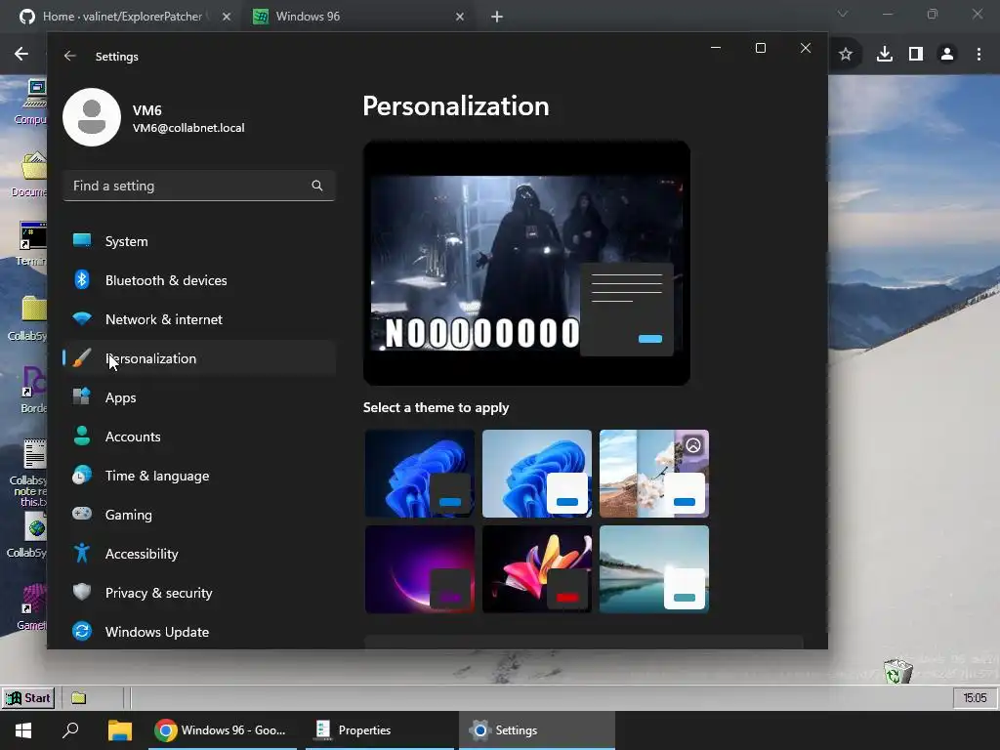The width and height of the screenshot is (1000, 750).
Task: Apply the dark blue bloom theme
Action: [x=420, y=474]
